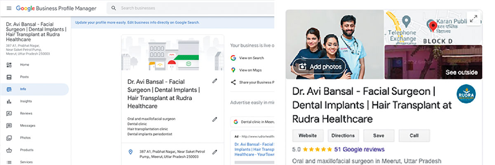Open See outside street view thumbnail
495x165 pixels.
[434, 62]
